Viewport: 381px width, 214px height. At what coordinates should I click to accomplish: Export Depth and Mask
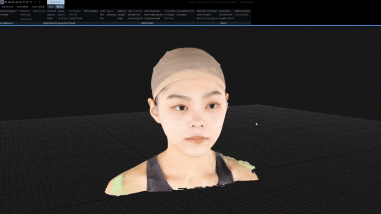(242, 11)
